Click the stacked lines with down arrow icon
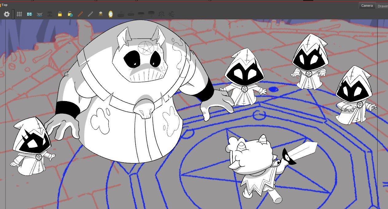Screen dimensions: 388x209 tap(50, 14)
